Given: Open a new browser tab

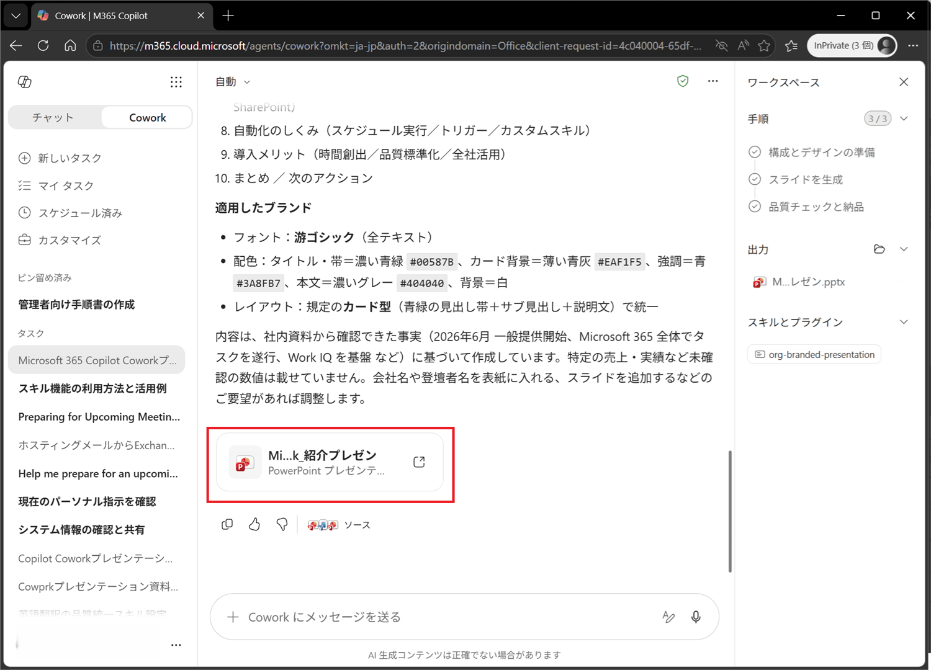Looking at the screenshot, I should [228, 16].
